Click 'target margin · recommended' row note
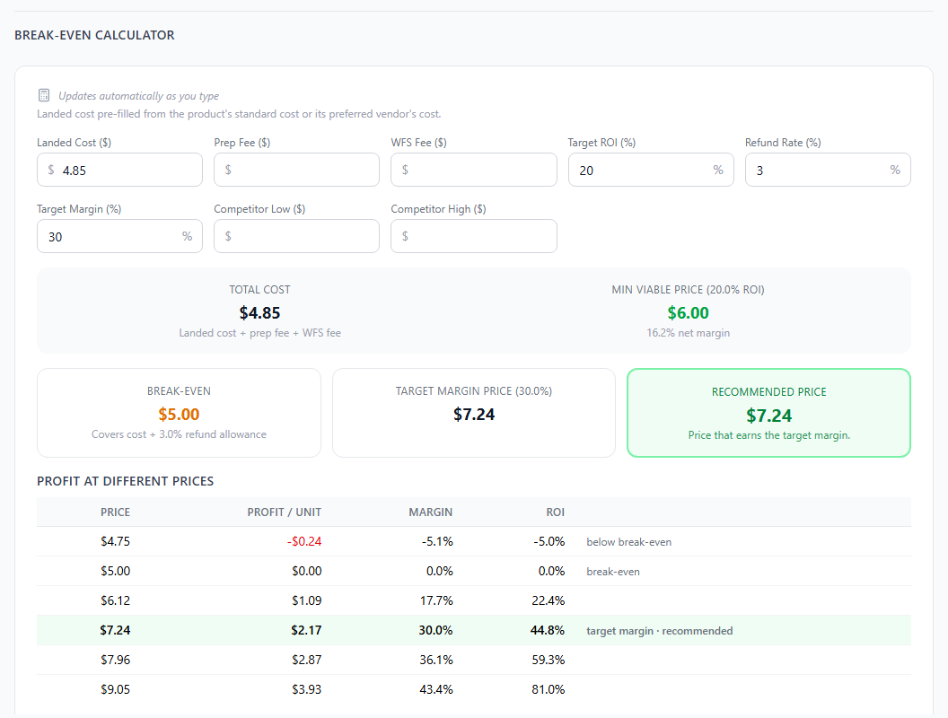The height and width of the screenshot is (718, 948). tap(660, 631)
